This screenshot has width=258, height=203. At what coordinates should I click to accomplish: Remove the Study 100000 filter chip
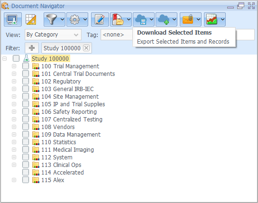coord(86,48)
